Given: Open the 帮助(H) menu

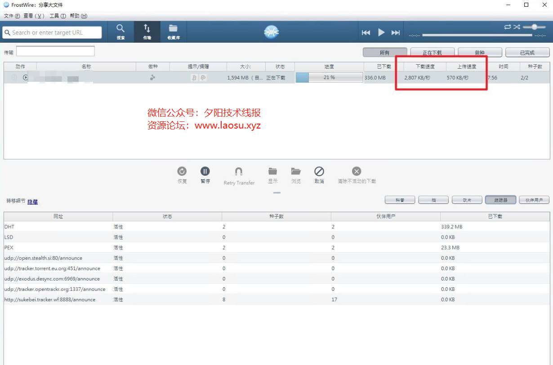Looking at the screenshot, I should (79, 16).
